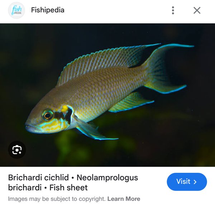Click the Fishipedia round logo
215x204 pixels.
click(16, 10)
